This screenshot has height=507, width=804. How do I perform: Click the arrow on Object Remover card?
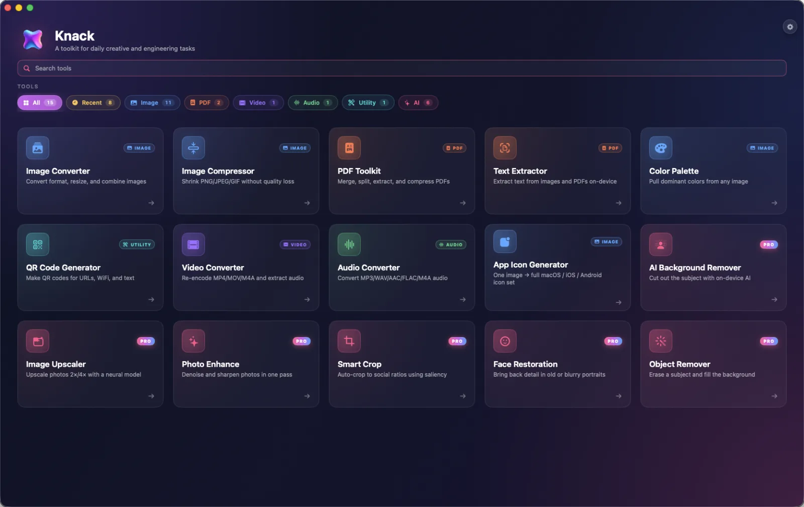pos(774,396)
